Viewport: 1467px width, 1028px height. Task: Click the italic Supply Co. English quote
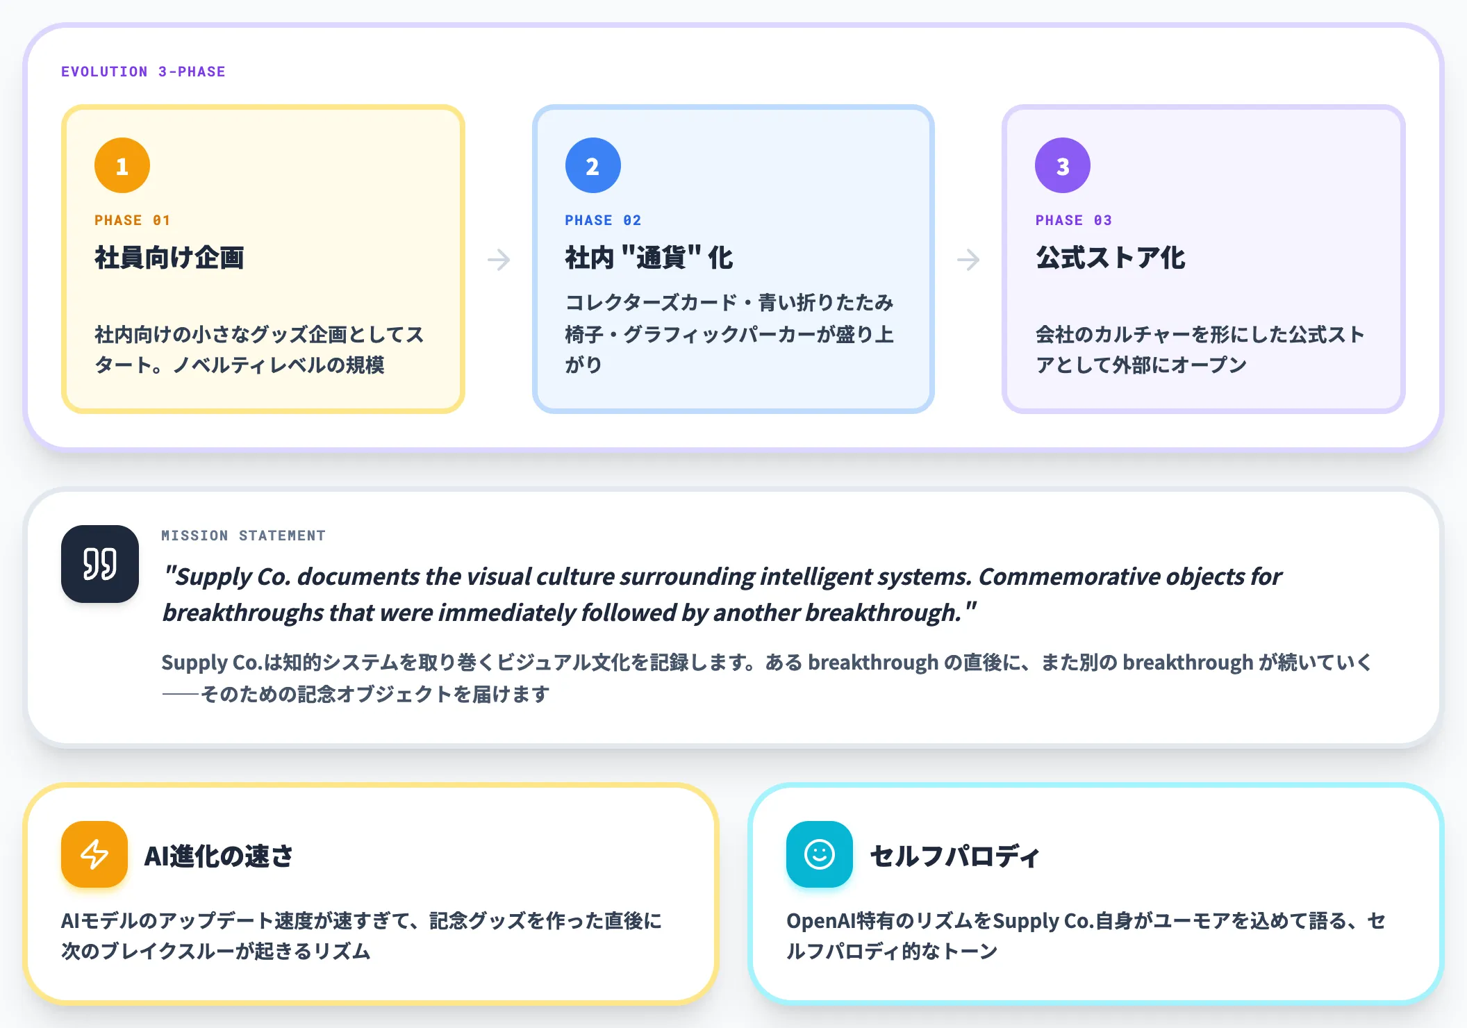(x=722, y=595)
